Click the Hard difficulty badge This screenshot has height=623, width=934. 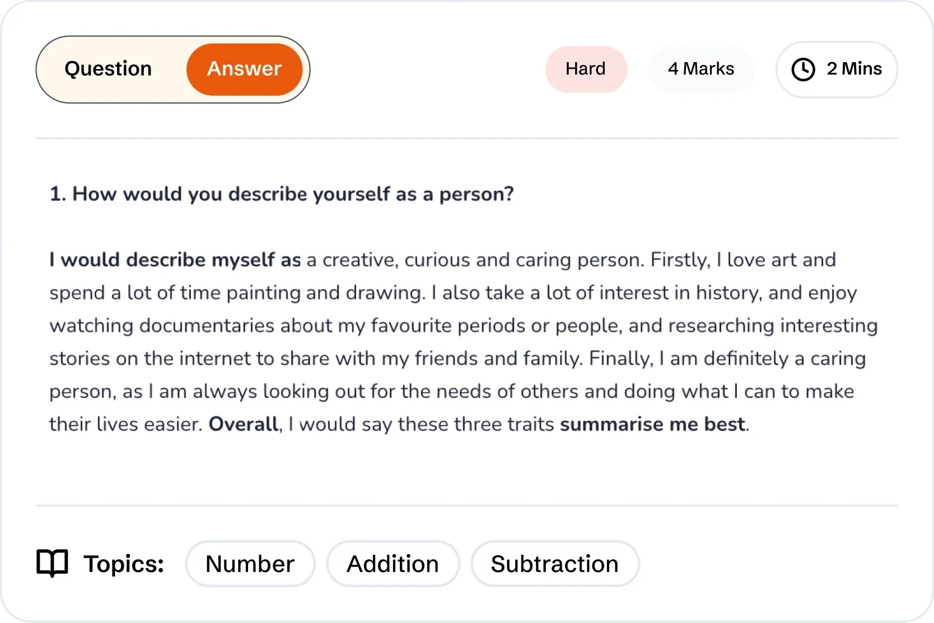[586, 69]
